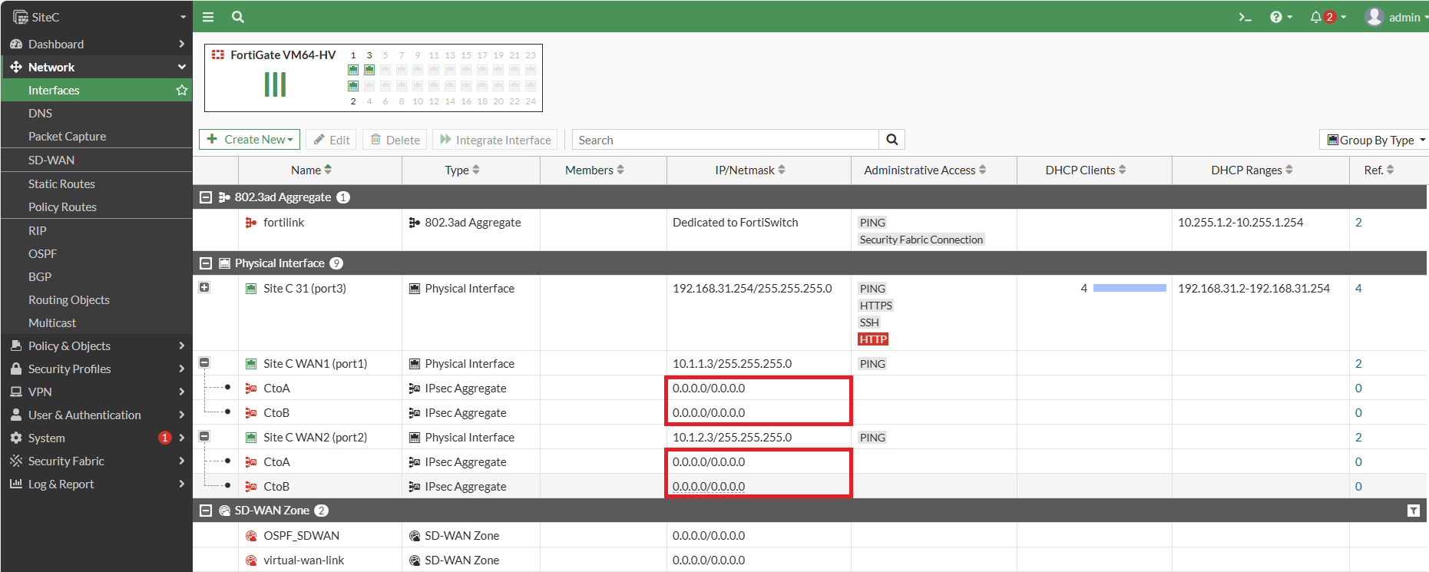Collapse the Site C WAN1 (port1) row
The width and height of the screenshot is (1429, 572).
204,362
